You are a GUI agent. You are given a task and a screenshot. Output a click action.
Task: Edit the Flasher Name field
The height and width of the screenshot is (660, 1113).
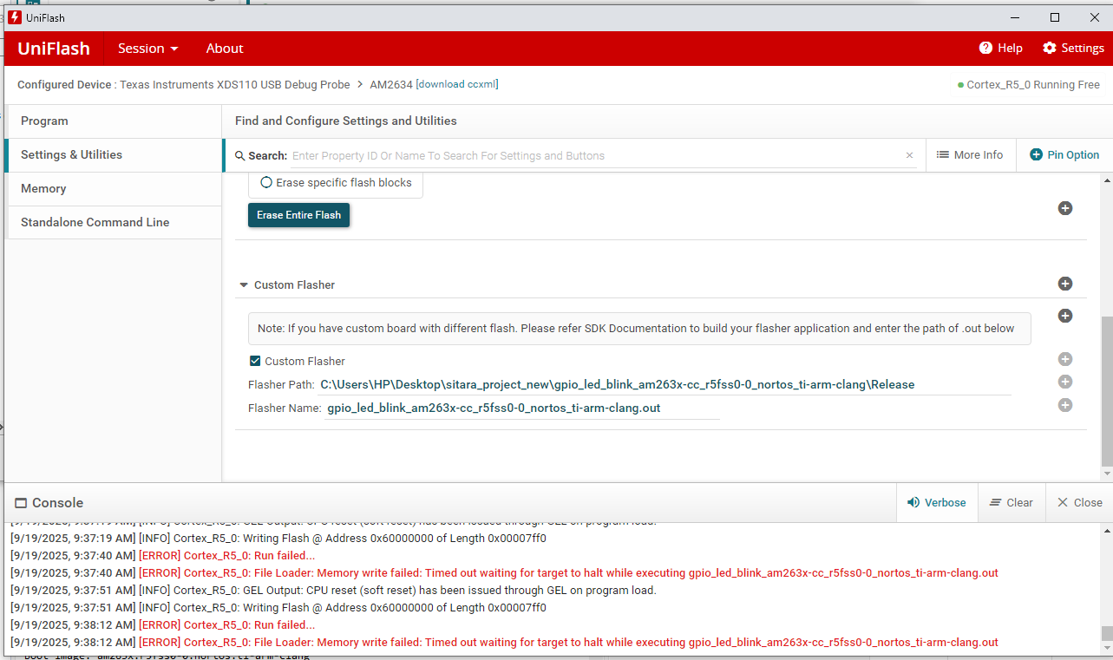522,408
